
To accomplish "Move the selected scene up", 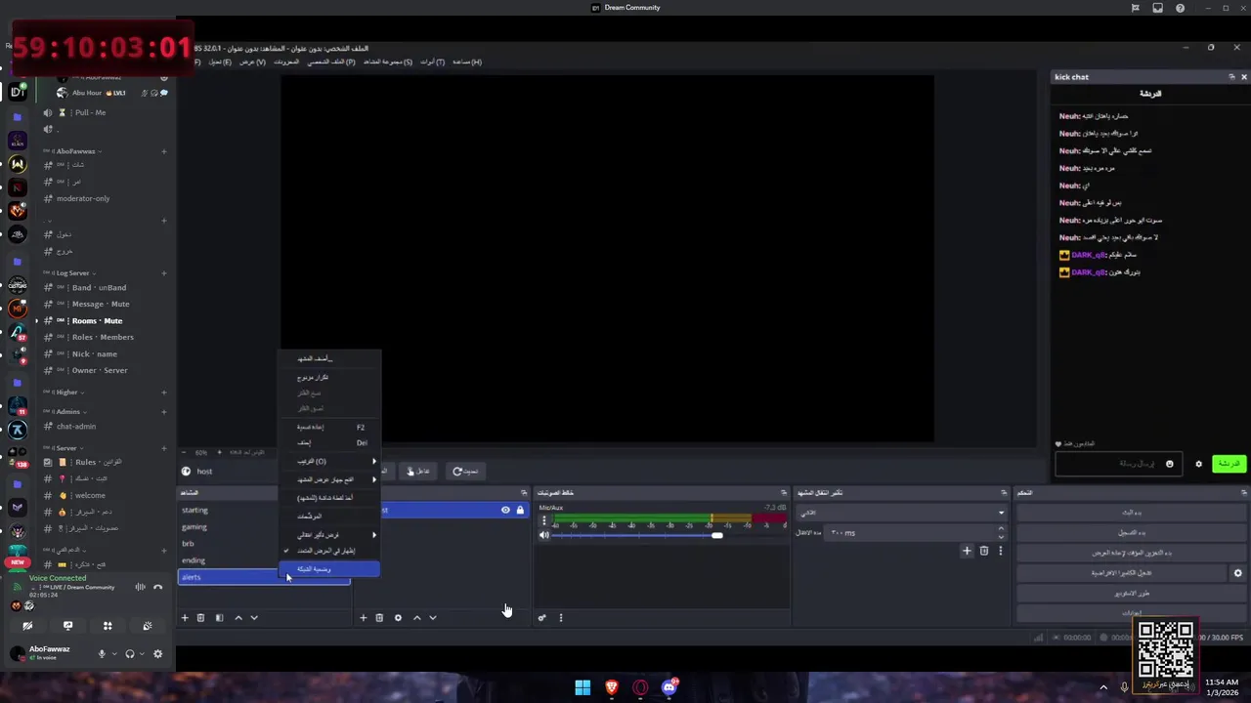I will pos(237,617).
